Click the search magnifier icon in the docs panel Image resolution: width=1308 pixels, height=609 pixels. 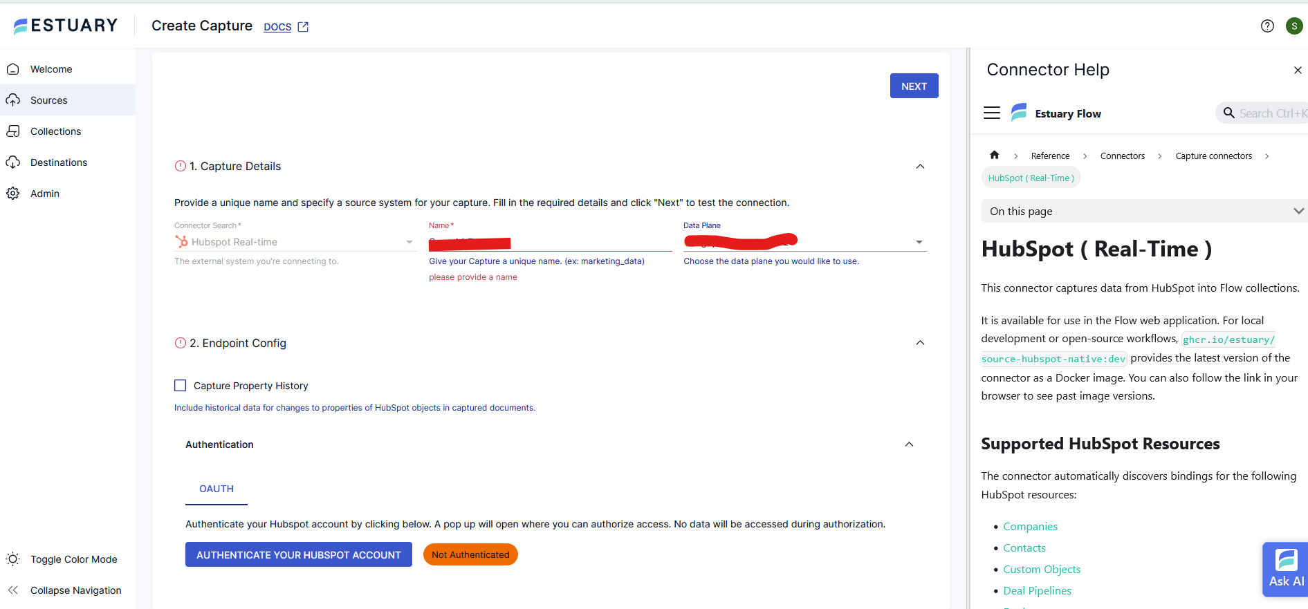click(1228, 113)
